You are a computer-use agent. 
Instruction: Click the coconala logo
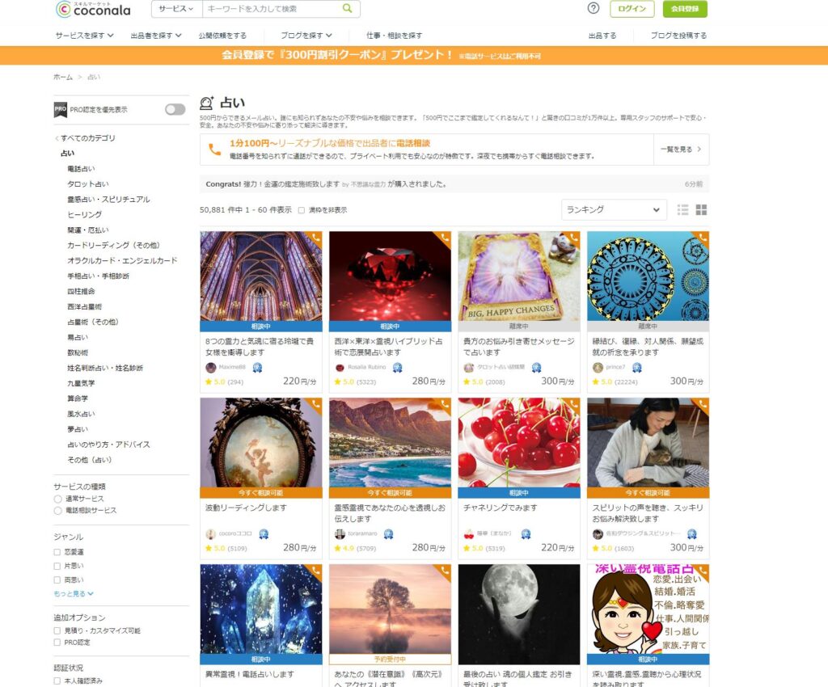point(94,9)
